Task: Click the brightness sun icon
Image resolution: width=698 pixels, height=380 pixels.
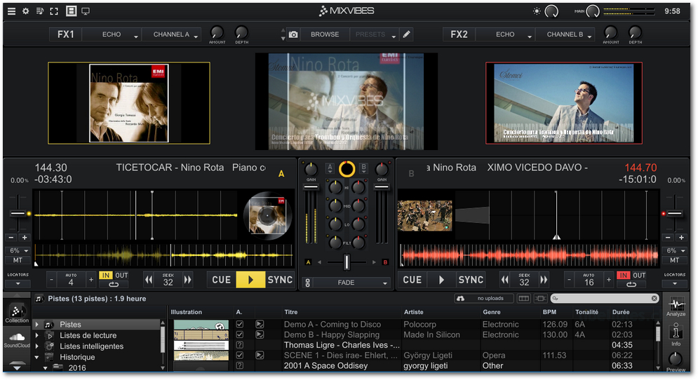Action: pyautogui.click(x=537, y=11)
